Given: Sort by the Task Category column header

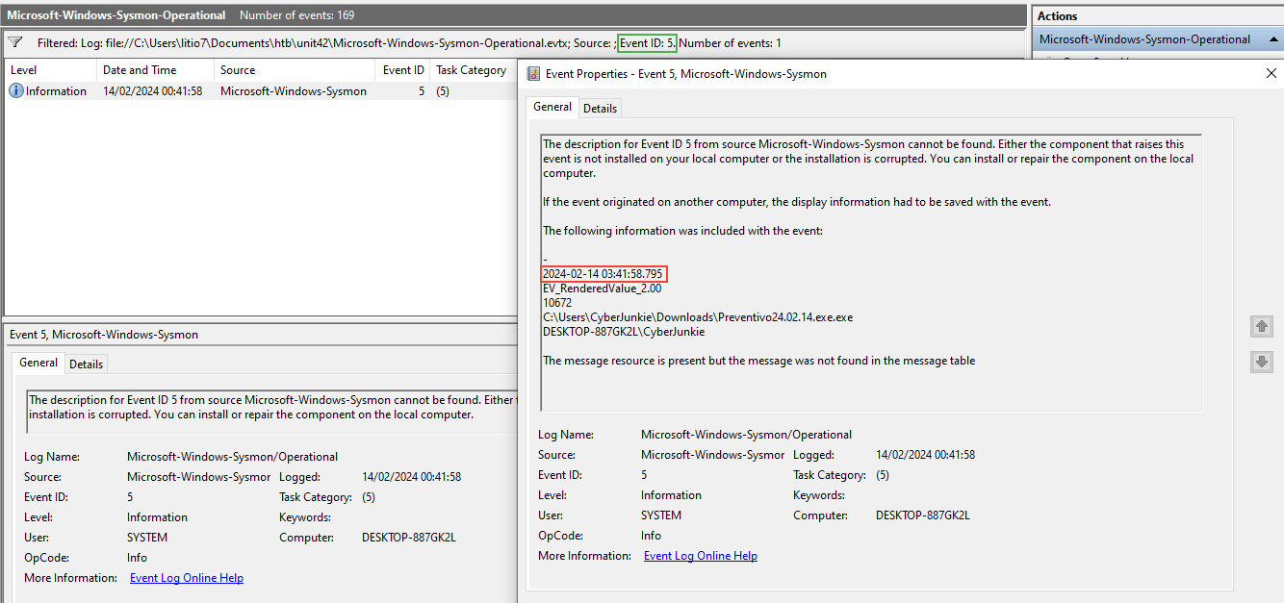Looking at the screenshot, I should click(x=474, y=70).
